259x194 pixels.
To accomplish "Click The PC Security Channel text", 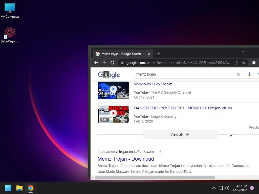I will 171,92.
